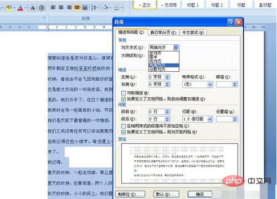This screenshot has width=277, height=199.
Task: Click the justify alignment icon
Action: point(77,8)
